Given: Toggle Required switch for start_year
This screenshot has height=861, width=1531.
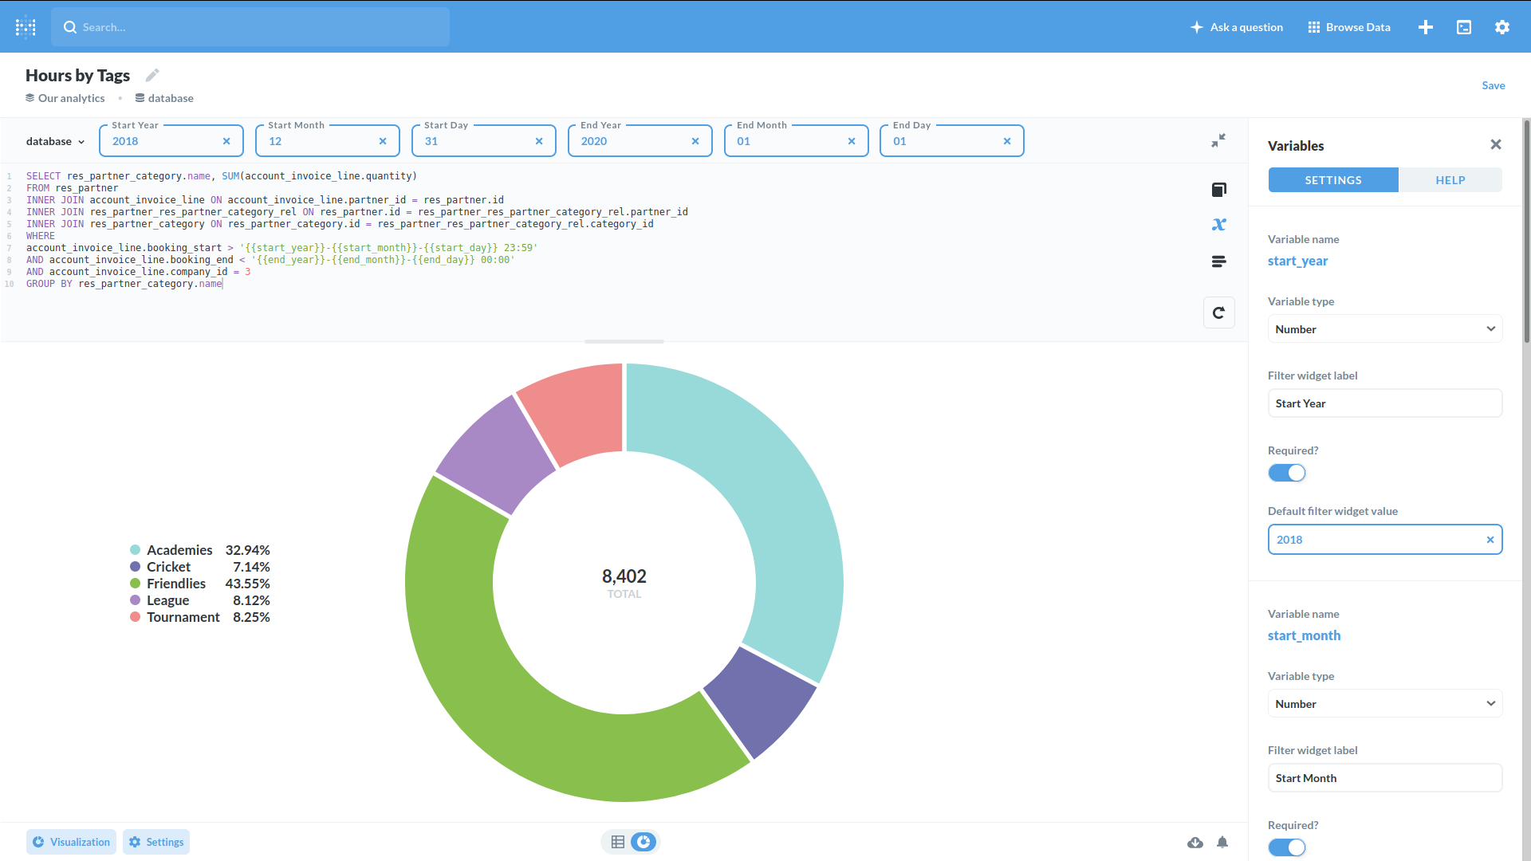Looking at the screenshot, I should (x=1287, y=473).
